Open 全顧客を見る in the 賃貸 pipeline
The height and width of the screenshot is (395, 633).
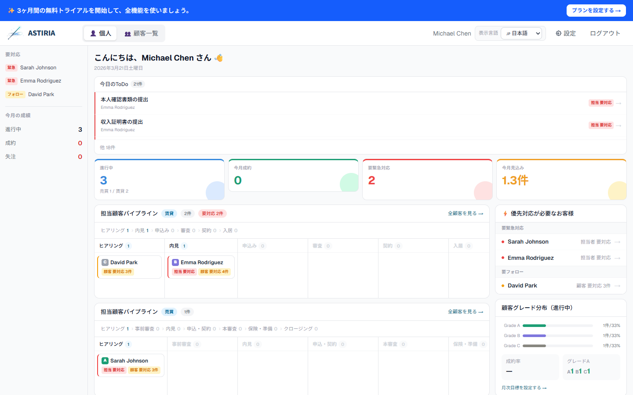click(465, 213)
